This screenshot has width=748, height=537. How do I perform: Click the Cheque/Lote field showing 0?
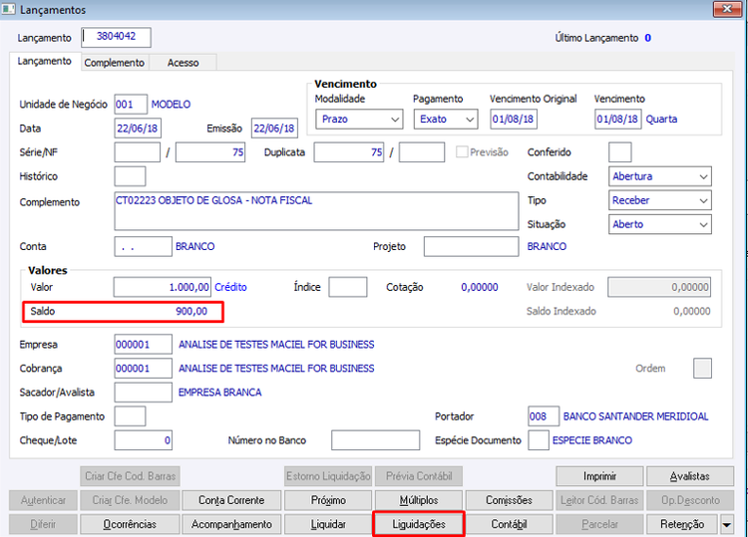point(143,440)
